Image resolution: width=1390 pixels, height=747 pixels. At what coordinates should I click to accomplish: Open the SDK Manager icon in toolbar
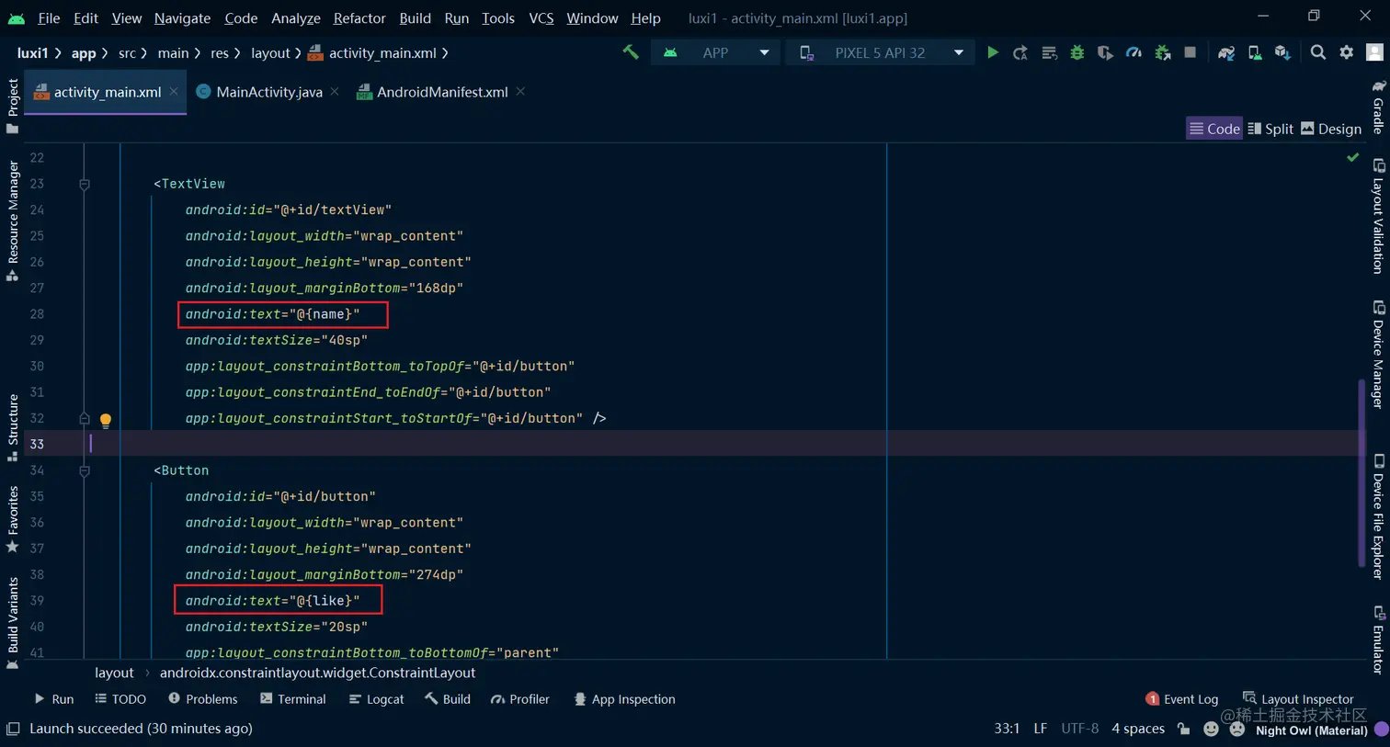pyautogui.click(x=1282, y=52)
